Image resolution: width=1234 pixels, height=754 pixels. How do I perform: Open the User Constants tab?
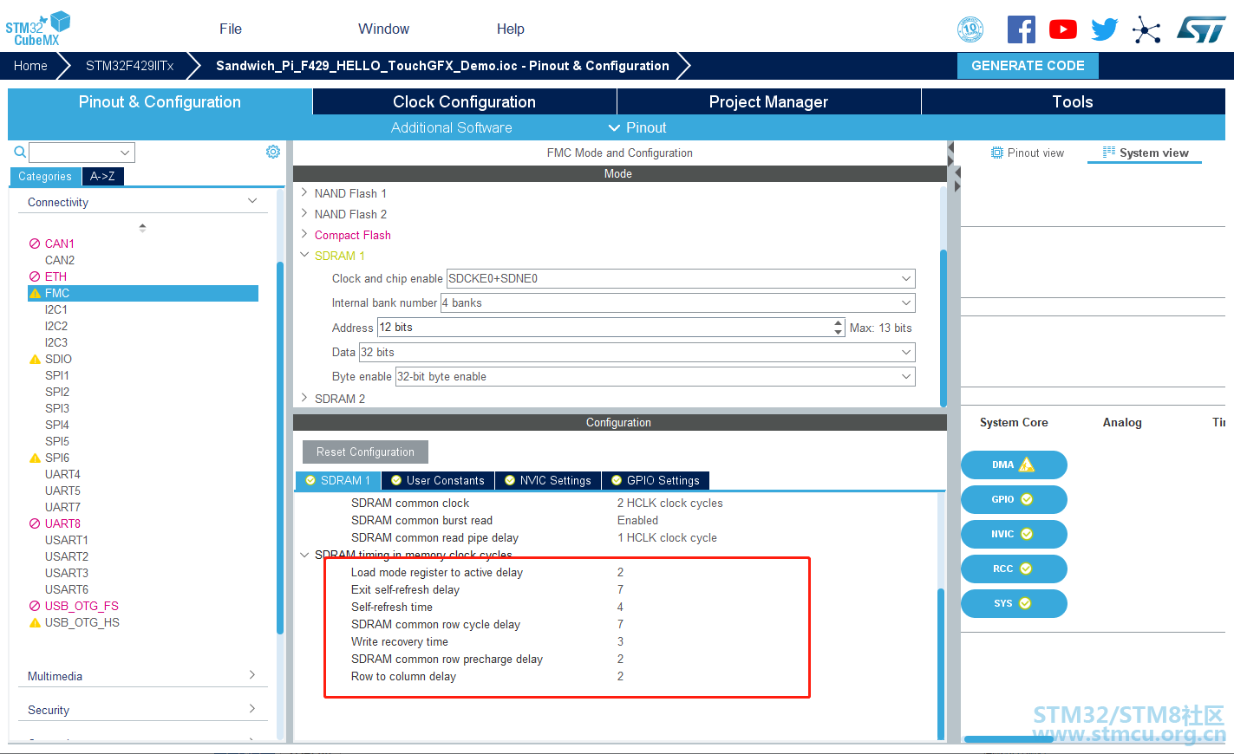click(438, 480)
